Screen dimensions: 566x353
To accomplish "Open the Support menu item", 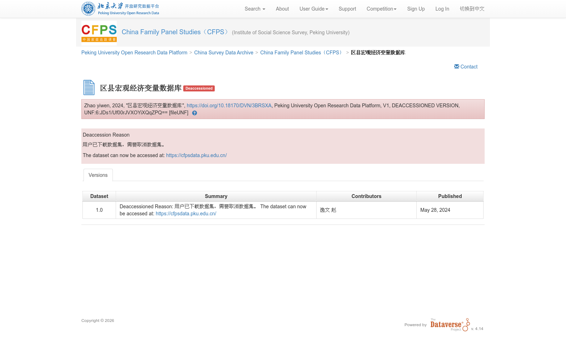I will pyautogui.click(x=347, y=9).
